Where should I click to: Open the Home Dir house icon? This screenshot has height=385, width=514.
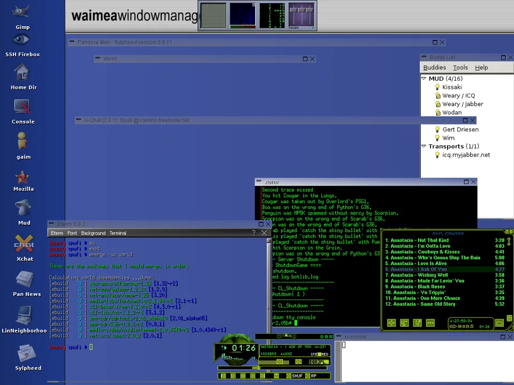22,72
